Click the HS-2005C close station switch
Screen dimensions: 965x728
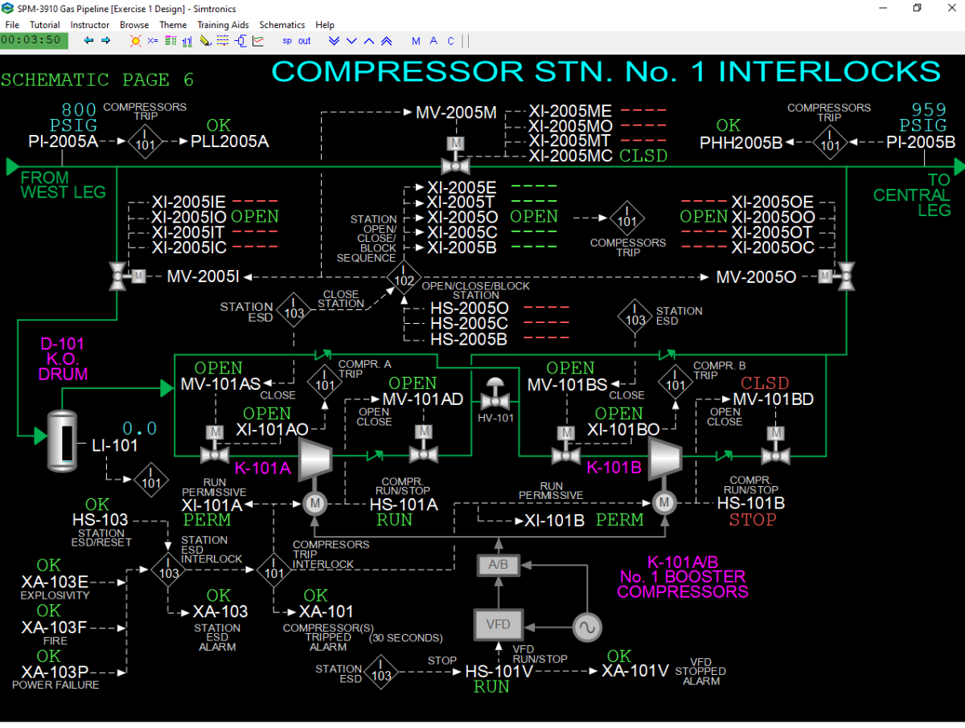coord(470,324)
